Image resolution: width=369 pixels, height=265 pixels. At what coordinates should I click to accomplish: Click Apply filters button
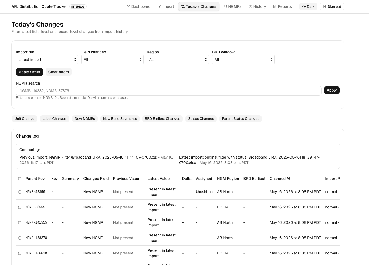29,72
